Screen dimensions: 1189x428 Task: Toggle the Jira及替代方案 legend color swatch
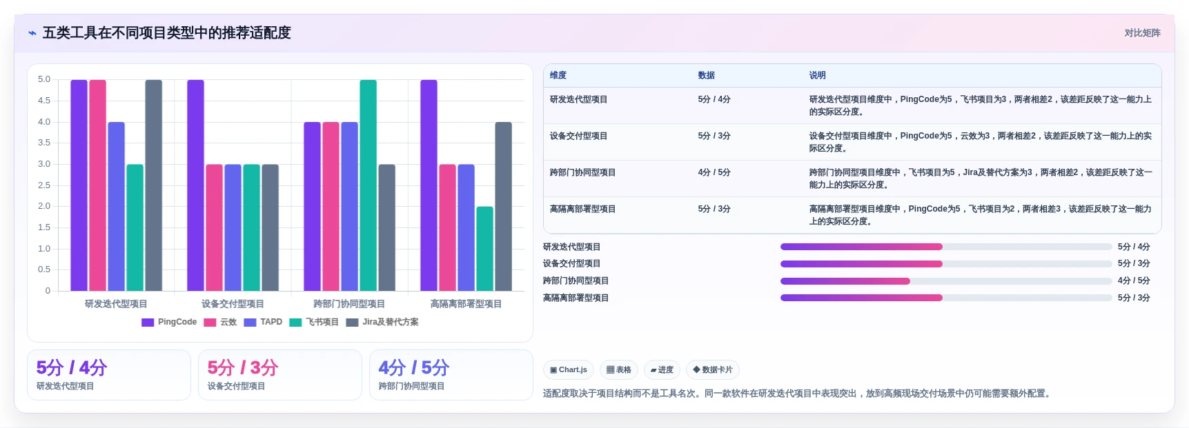coord(352,323)
